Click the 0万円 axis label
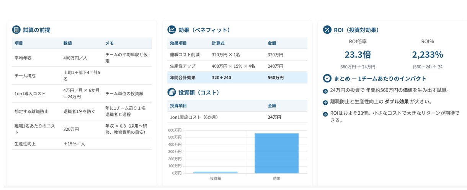 (177, 173)
